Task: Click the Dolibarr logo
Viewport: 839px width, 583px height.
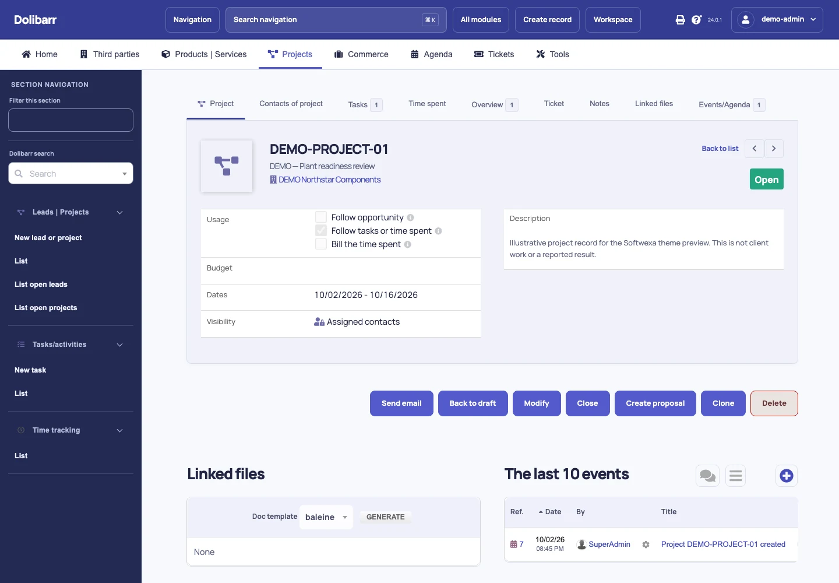Action: [36, 20]
